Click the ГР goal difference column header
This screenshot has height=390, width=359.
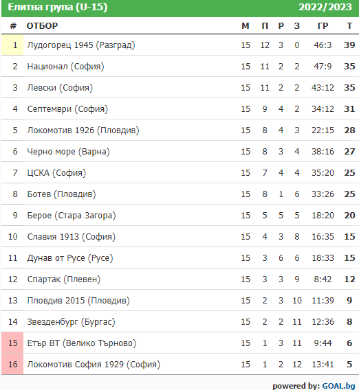coord(323,26)
